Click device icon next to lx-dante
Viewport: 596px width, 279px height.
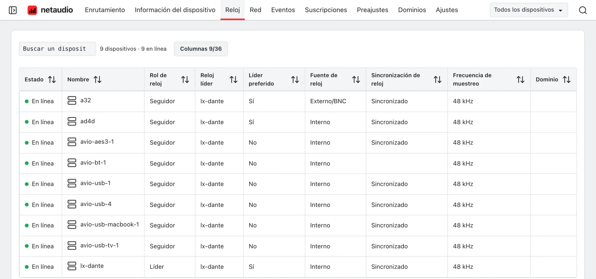tap(72, 266)
